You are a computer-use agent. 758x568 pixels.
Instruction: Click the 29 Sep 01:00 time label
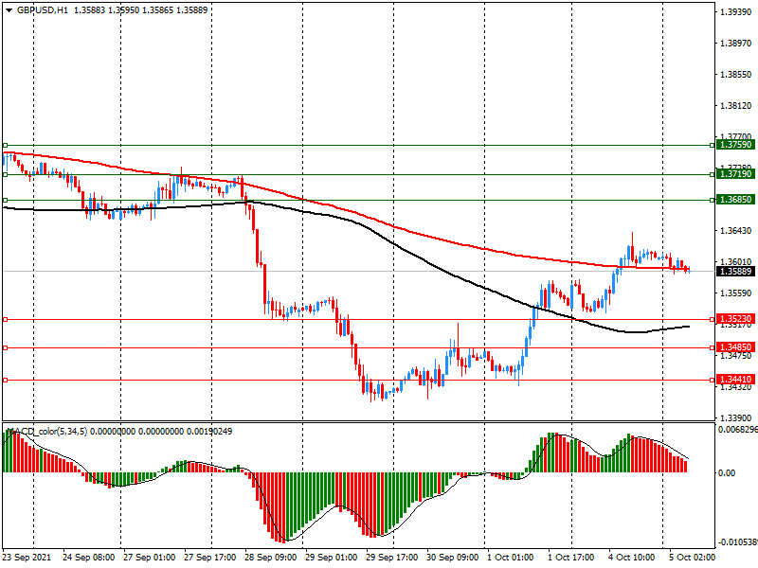331,557
